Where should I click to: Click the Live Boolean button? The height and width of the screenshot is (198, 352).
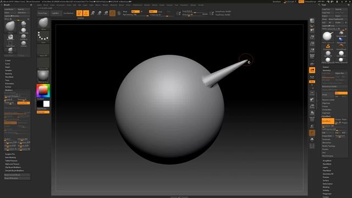pyautogui.click(x=68, y=13)
